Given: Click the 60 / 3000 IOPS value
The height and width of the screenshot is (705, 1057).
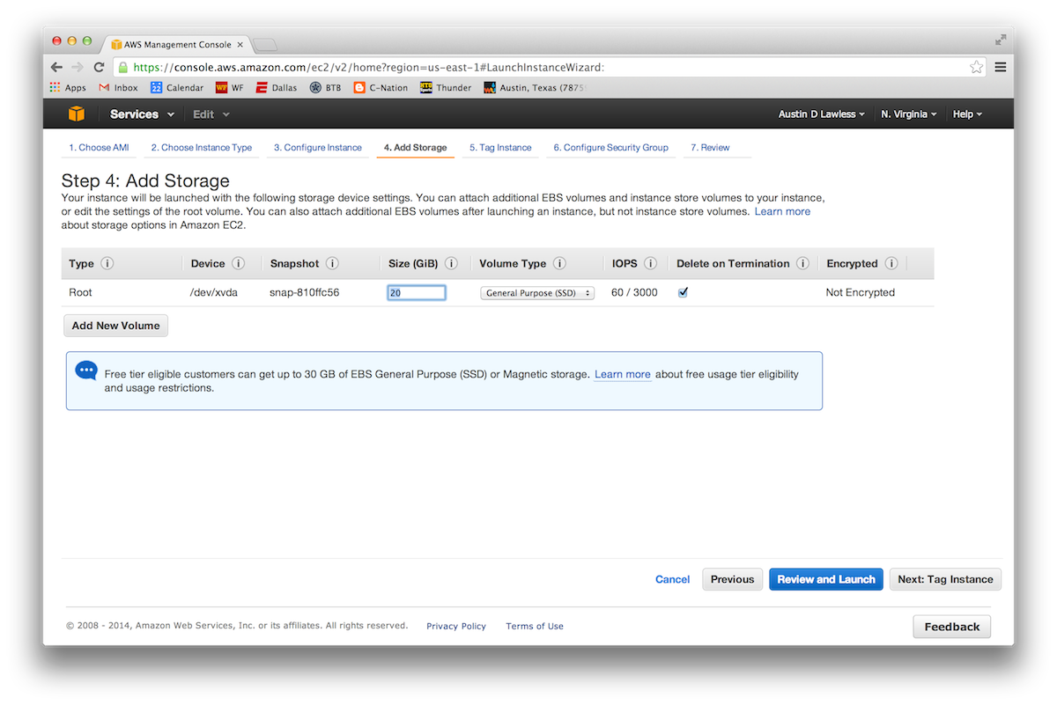Looking at the screenshot, I should pyautogui.click(x=634, y=293).
